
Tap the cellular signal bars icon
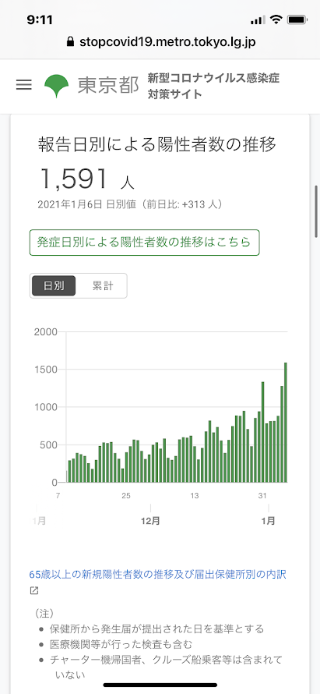tap(258, 20)
